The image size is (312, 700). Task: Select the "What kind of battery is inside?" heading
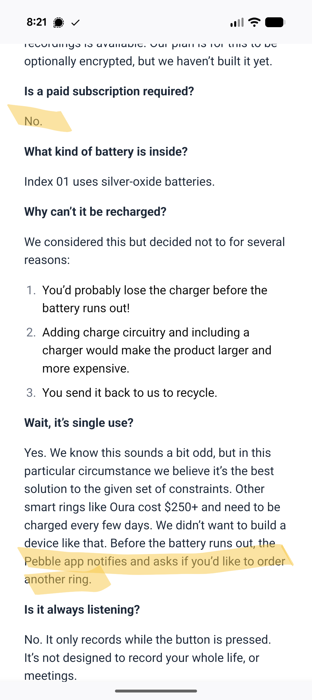pos(106,152)
